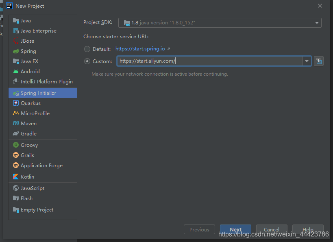This screenshot has width=333, height=242.
Task: Click the button beside the custom URL field
Action: [318, 61]
